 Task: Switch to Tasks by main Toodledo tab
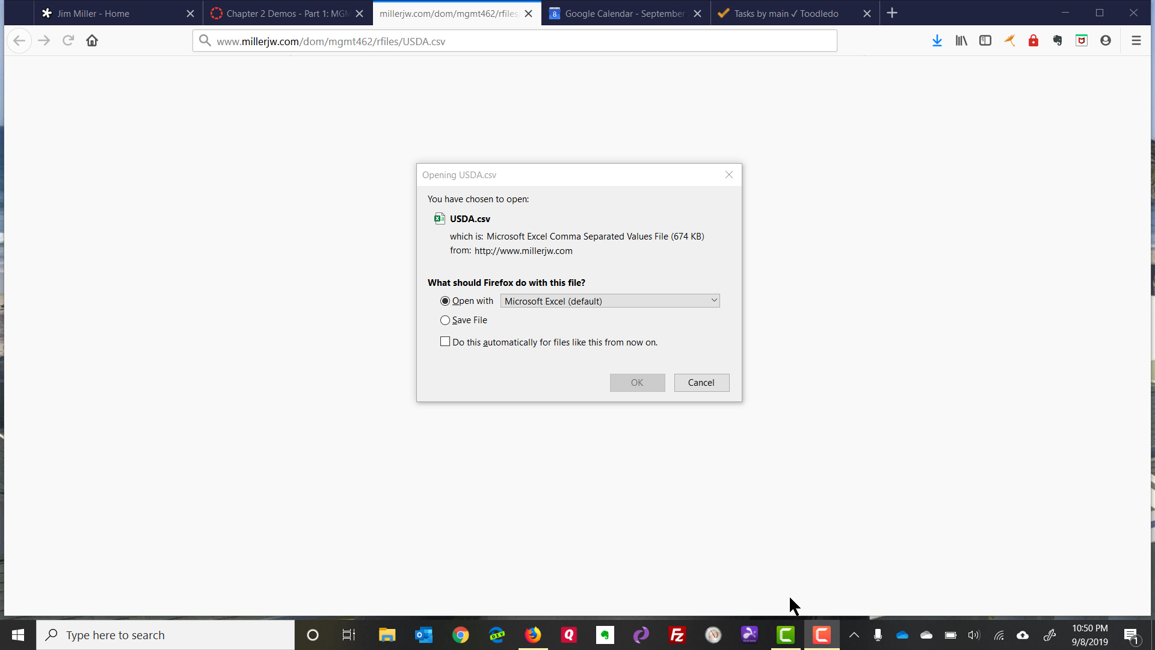coord(786,13)
